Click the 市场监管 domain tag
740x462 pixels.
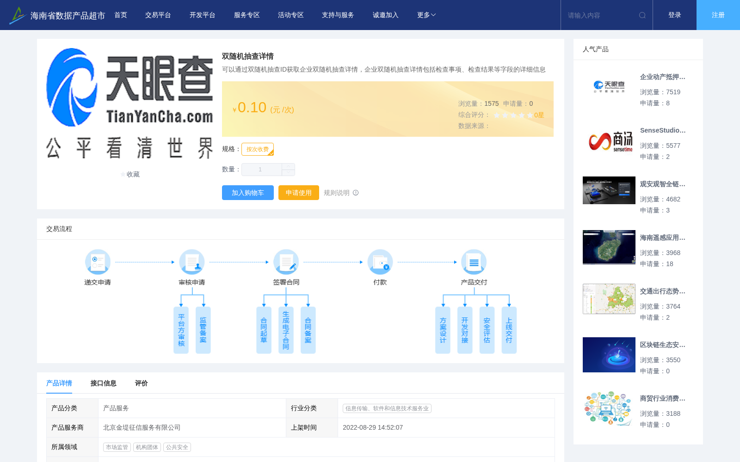point(117,447)
